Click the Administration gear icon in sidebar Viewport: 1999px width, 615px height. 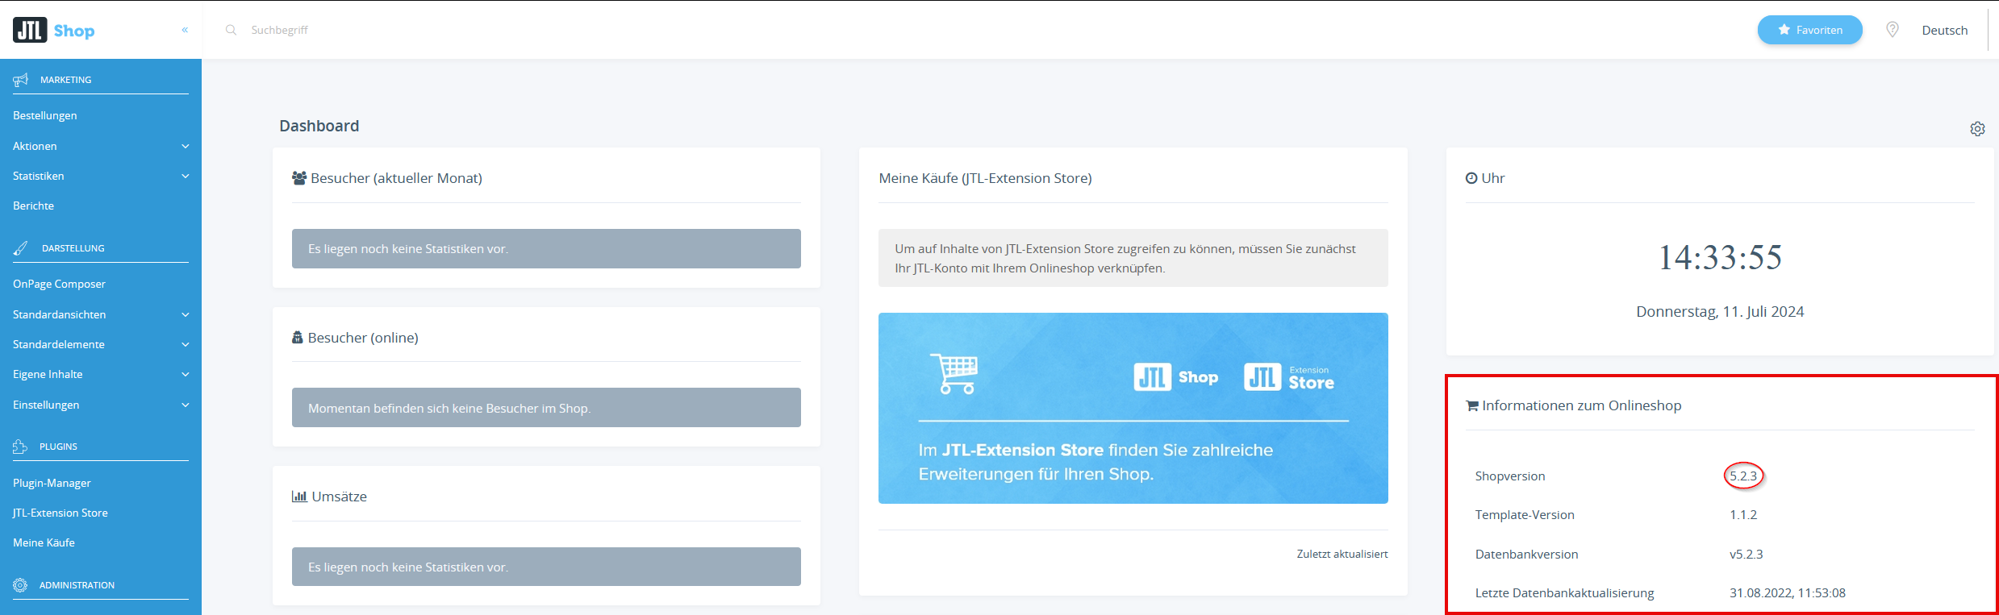[20, 585]
